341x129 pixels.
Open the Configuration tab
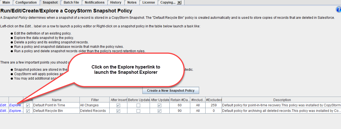coord(26,2)
